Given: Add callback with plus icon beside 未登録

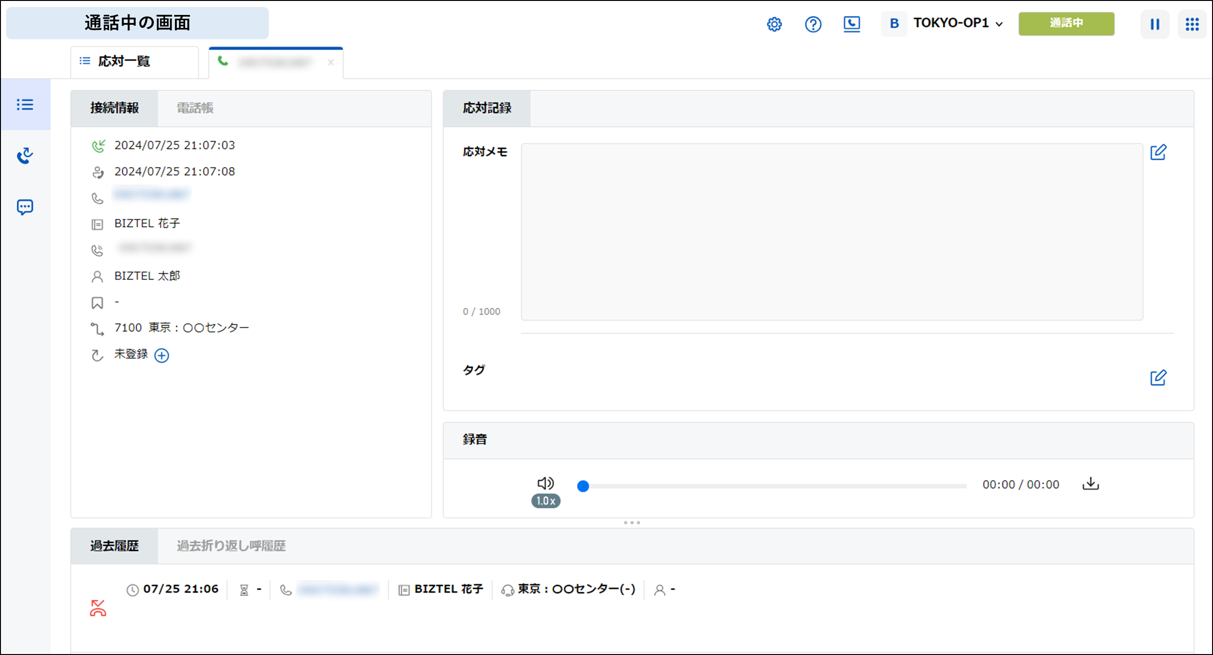Looking at the screenshot, I should [x=161, y=355].
